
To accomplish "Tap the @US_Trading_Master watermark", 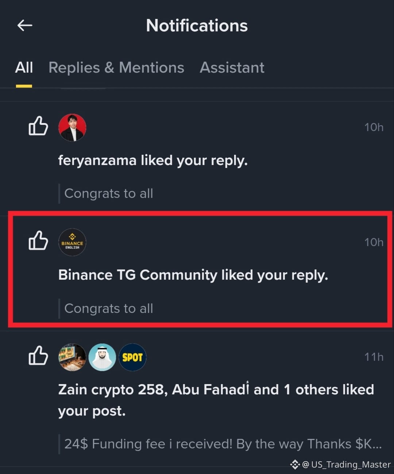I will coord(340,465).
